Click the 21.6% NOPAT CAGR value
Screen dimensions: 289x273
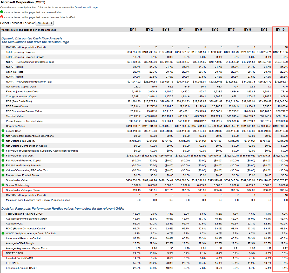point(137,253)
